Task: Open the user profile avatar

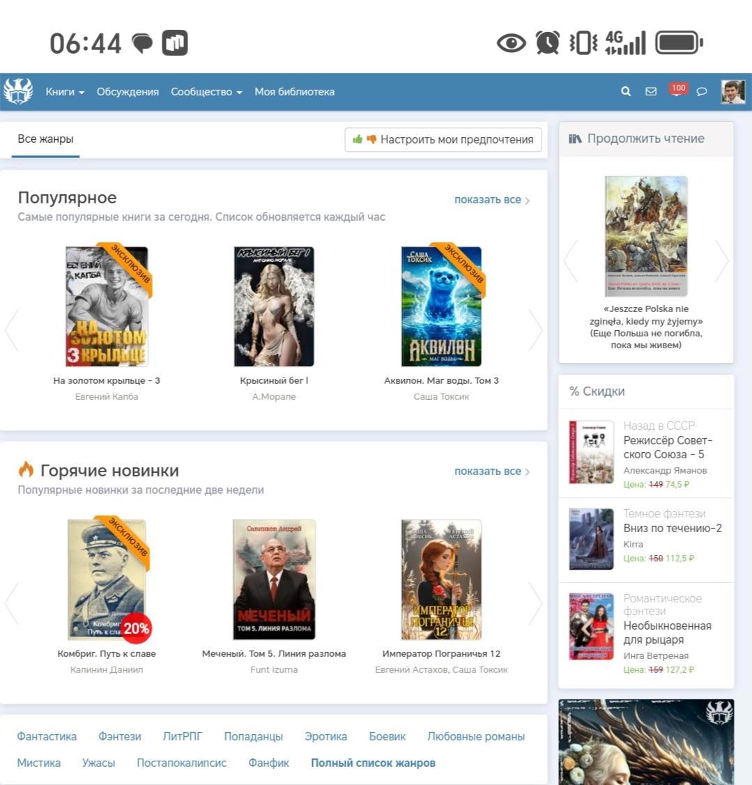Action: [x=733, y=92]
